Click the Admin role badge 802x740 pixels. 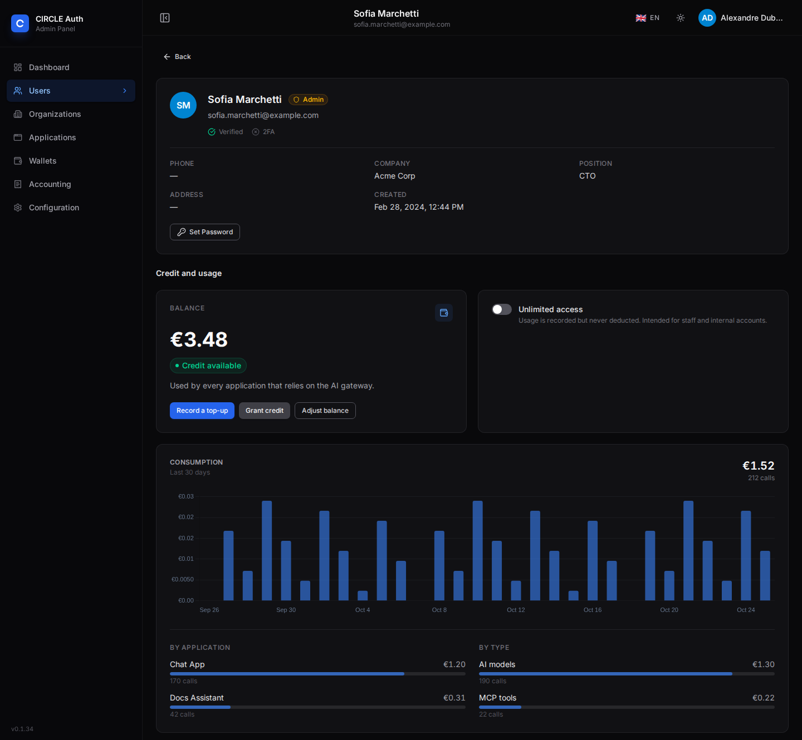[308, 100]
